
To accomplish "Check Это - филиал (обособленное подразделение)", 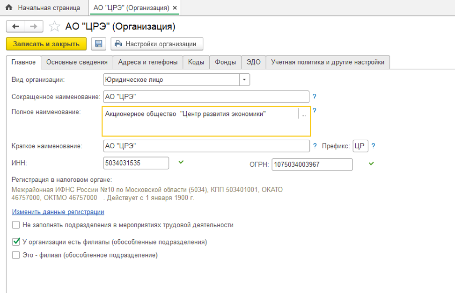I will tap(16, 255).
